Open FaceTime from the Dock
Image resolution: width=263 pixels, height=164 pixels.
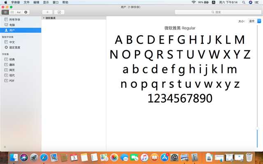pos(134,157)
